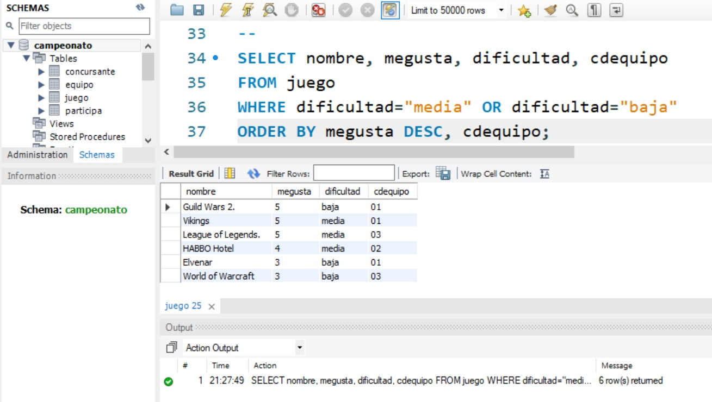Open the find panel with magnifier icon

coord(572,10)
